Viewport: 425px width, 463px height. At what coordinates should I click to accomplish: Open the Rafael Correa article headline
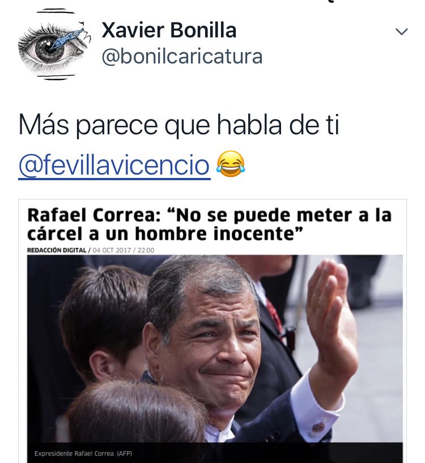point(209,224)
